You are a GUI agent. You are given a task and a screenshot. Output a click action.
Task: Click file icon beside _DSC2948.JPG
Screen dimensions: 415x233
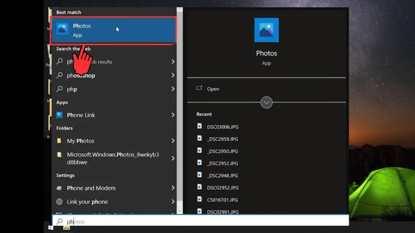click(199, 175)
